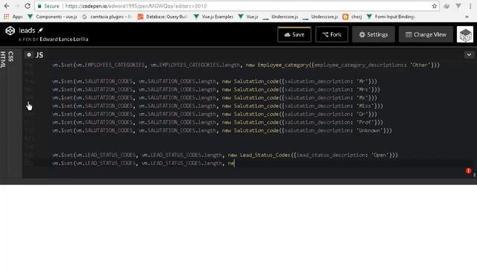Edit the pen title with the pencil icon

(x=40, y=30)
